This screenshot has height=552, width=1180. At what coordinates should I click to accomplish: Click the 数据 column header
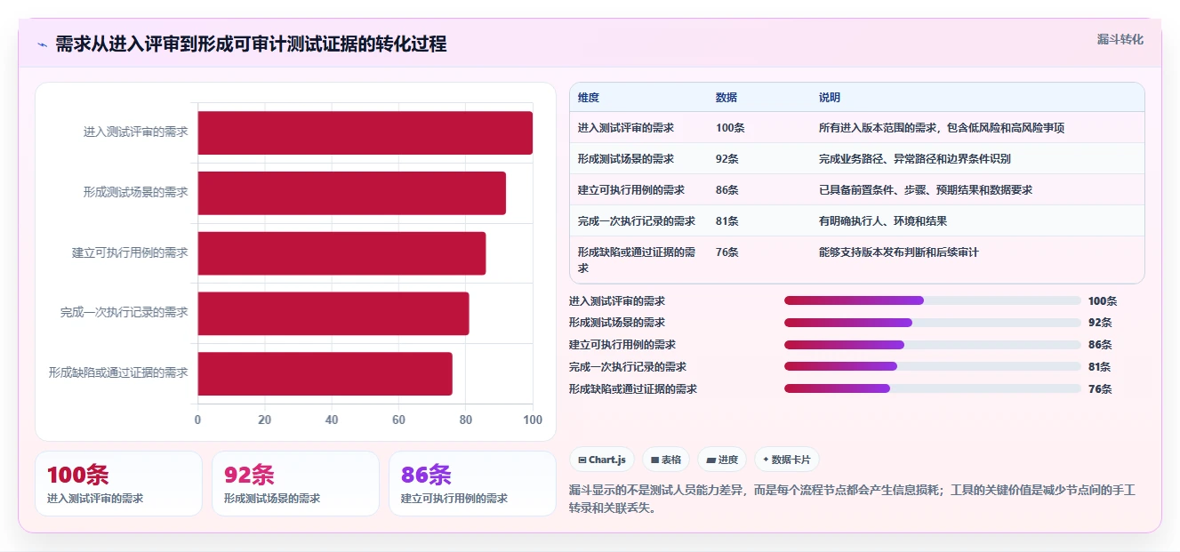[726, 98]
